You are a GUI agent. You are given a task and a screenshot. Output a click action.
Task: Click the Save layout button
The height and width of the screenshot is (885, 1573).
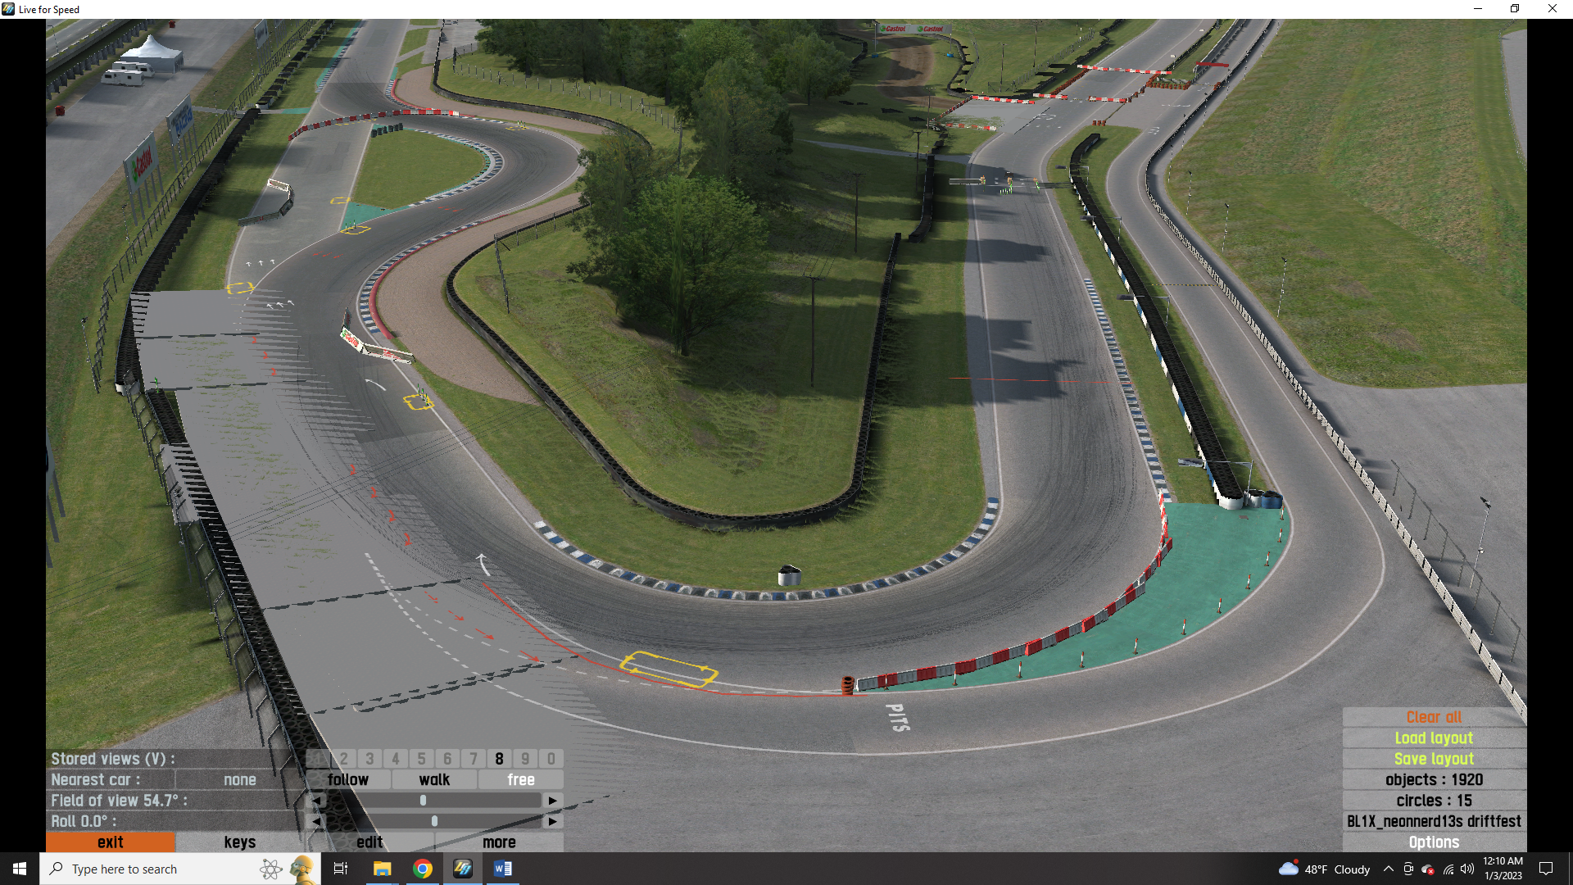(x=1434, y=759)
